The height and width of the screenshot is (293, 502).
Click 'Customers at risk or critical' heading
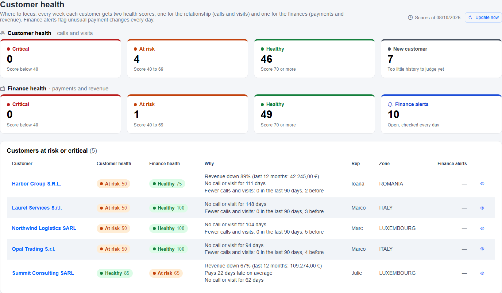point(47,151)
